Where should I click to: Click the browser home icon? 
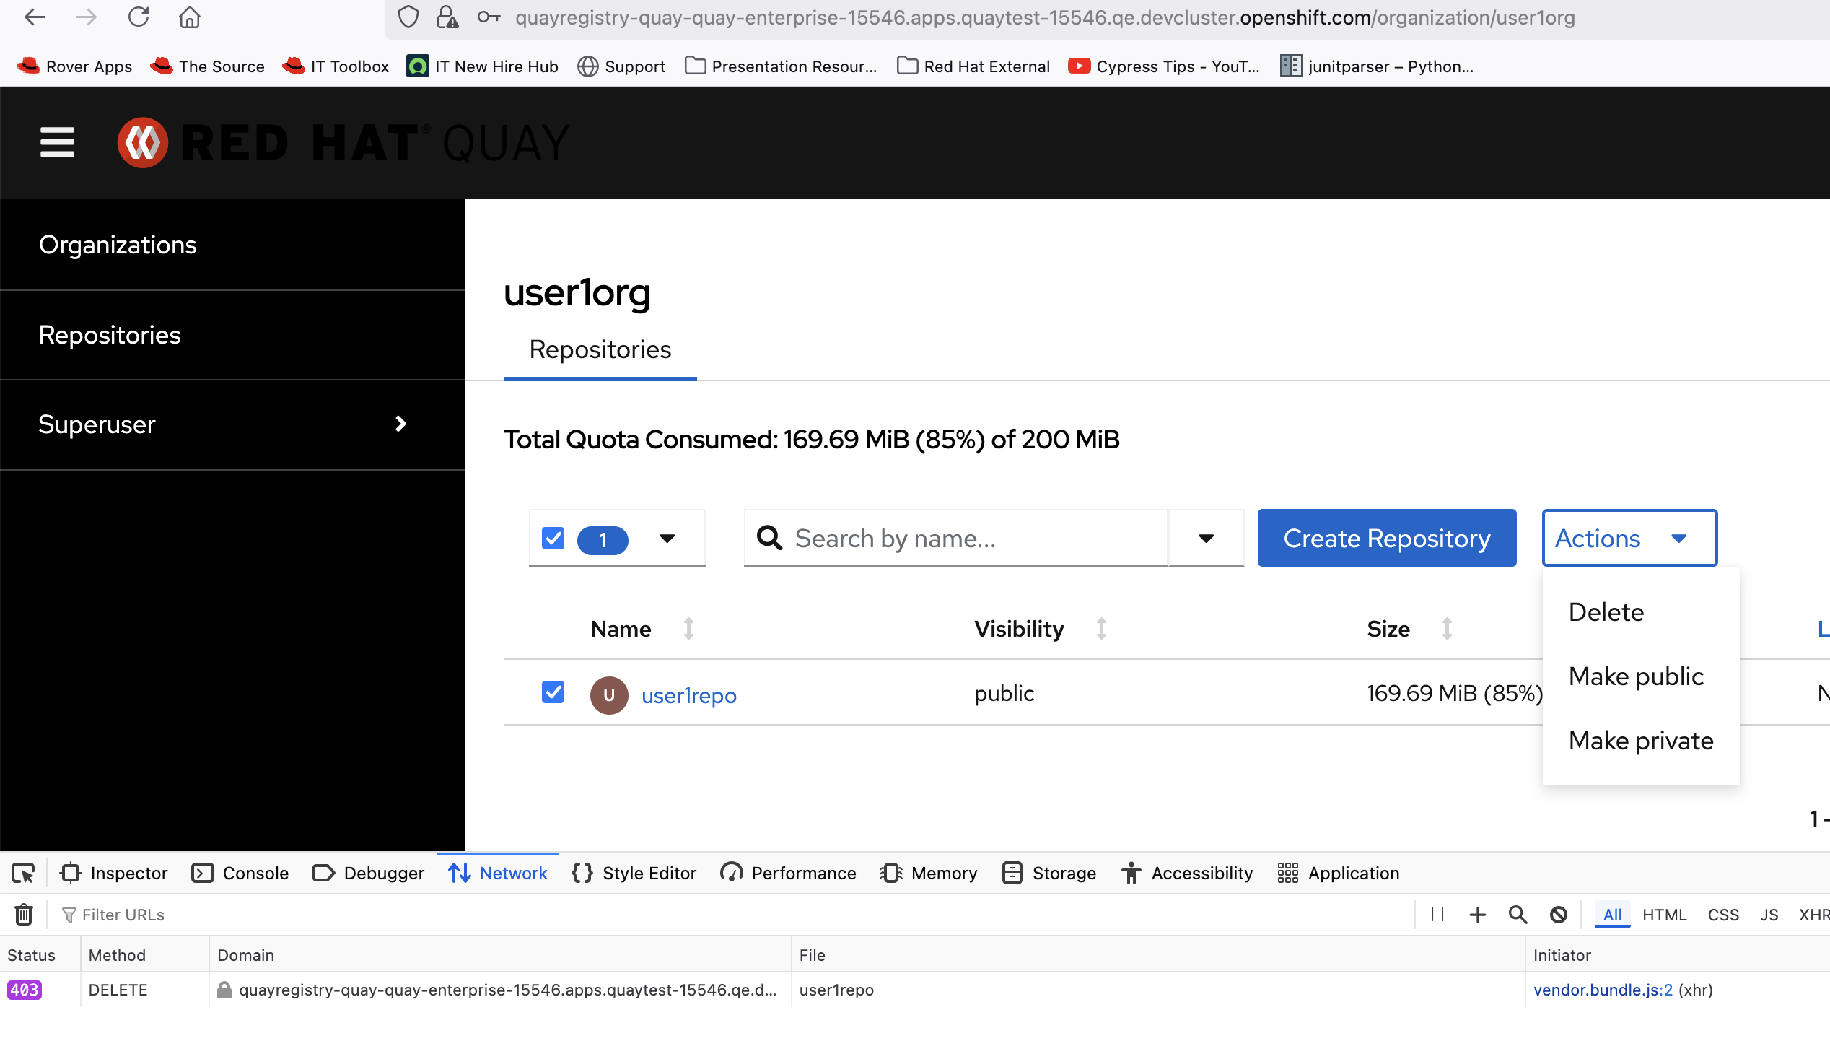(x=190, y=17)
